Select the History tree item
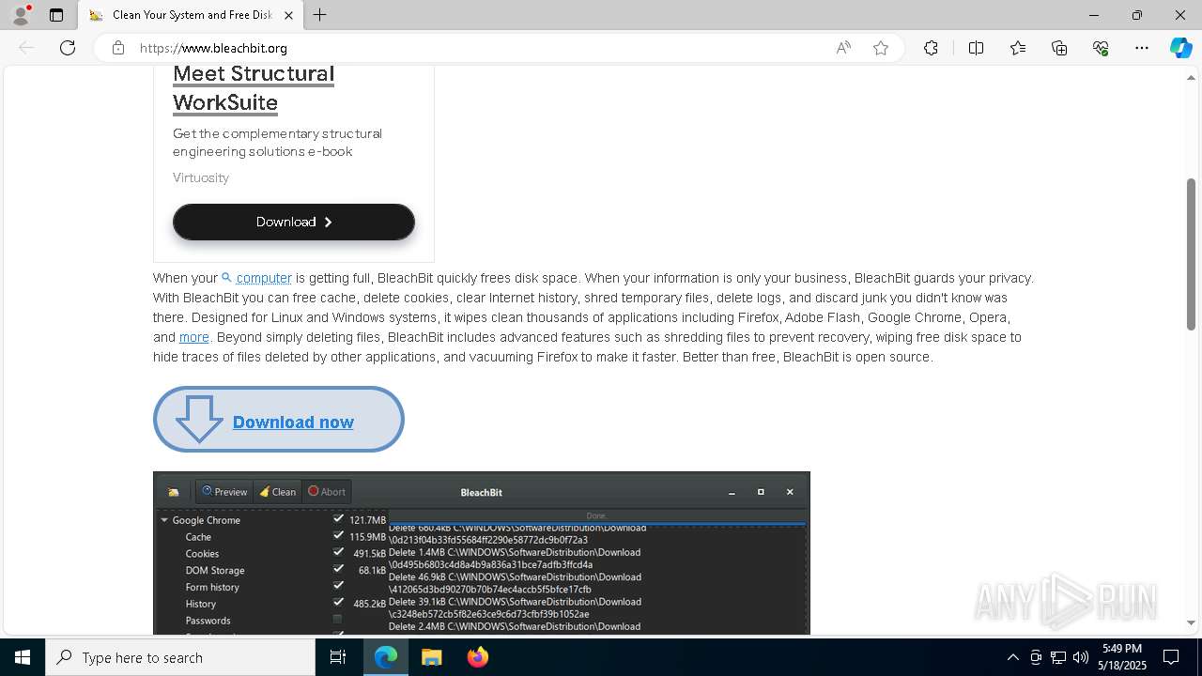Screen dimensions: 1202x676 pyautogui.click(x=201, y=605)
